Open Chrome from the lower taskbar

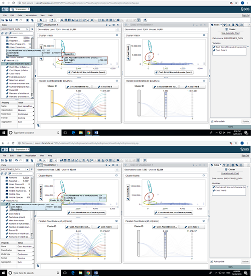point(88,273)
